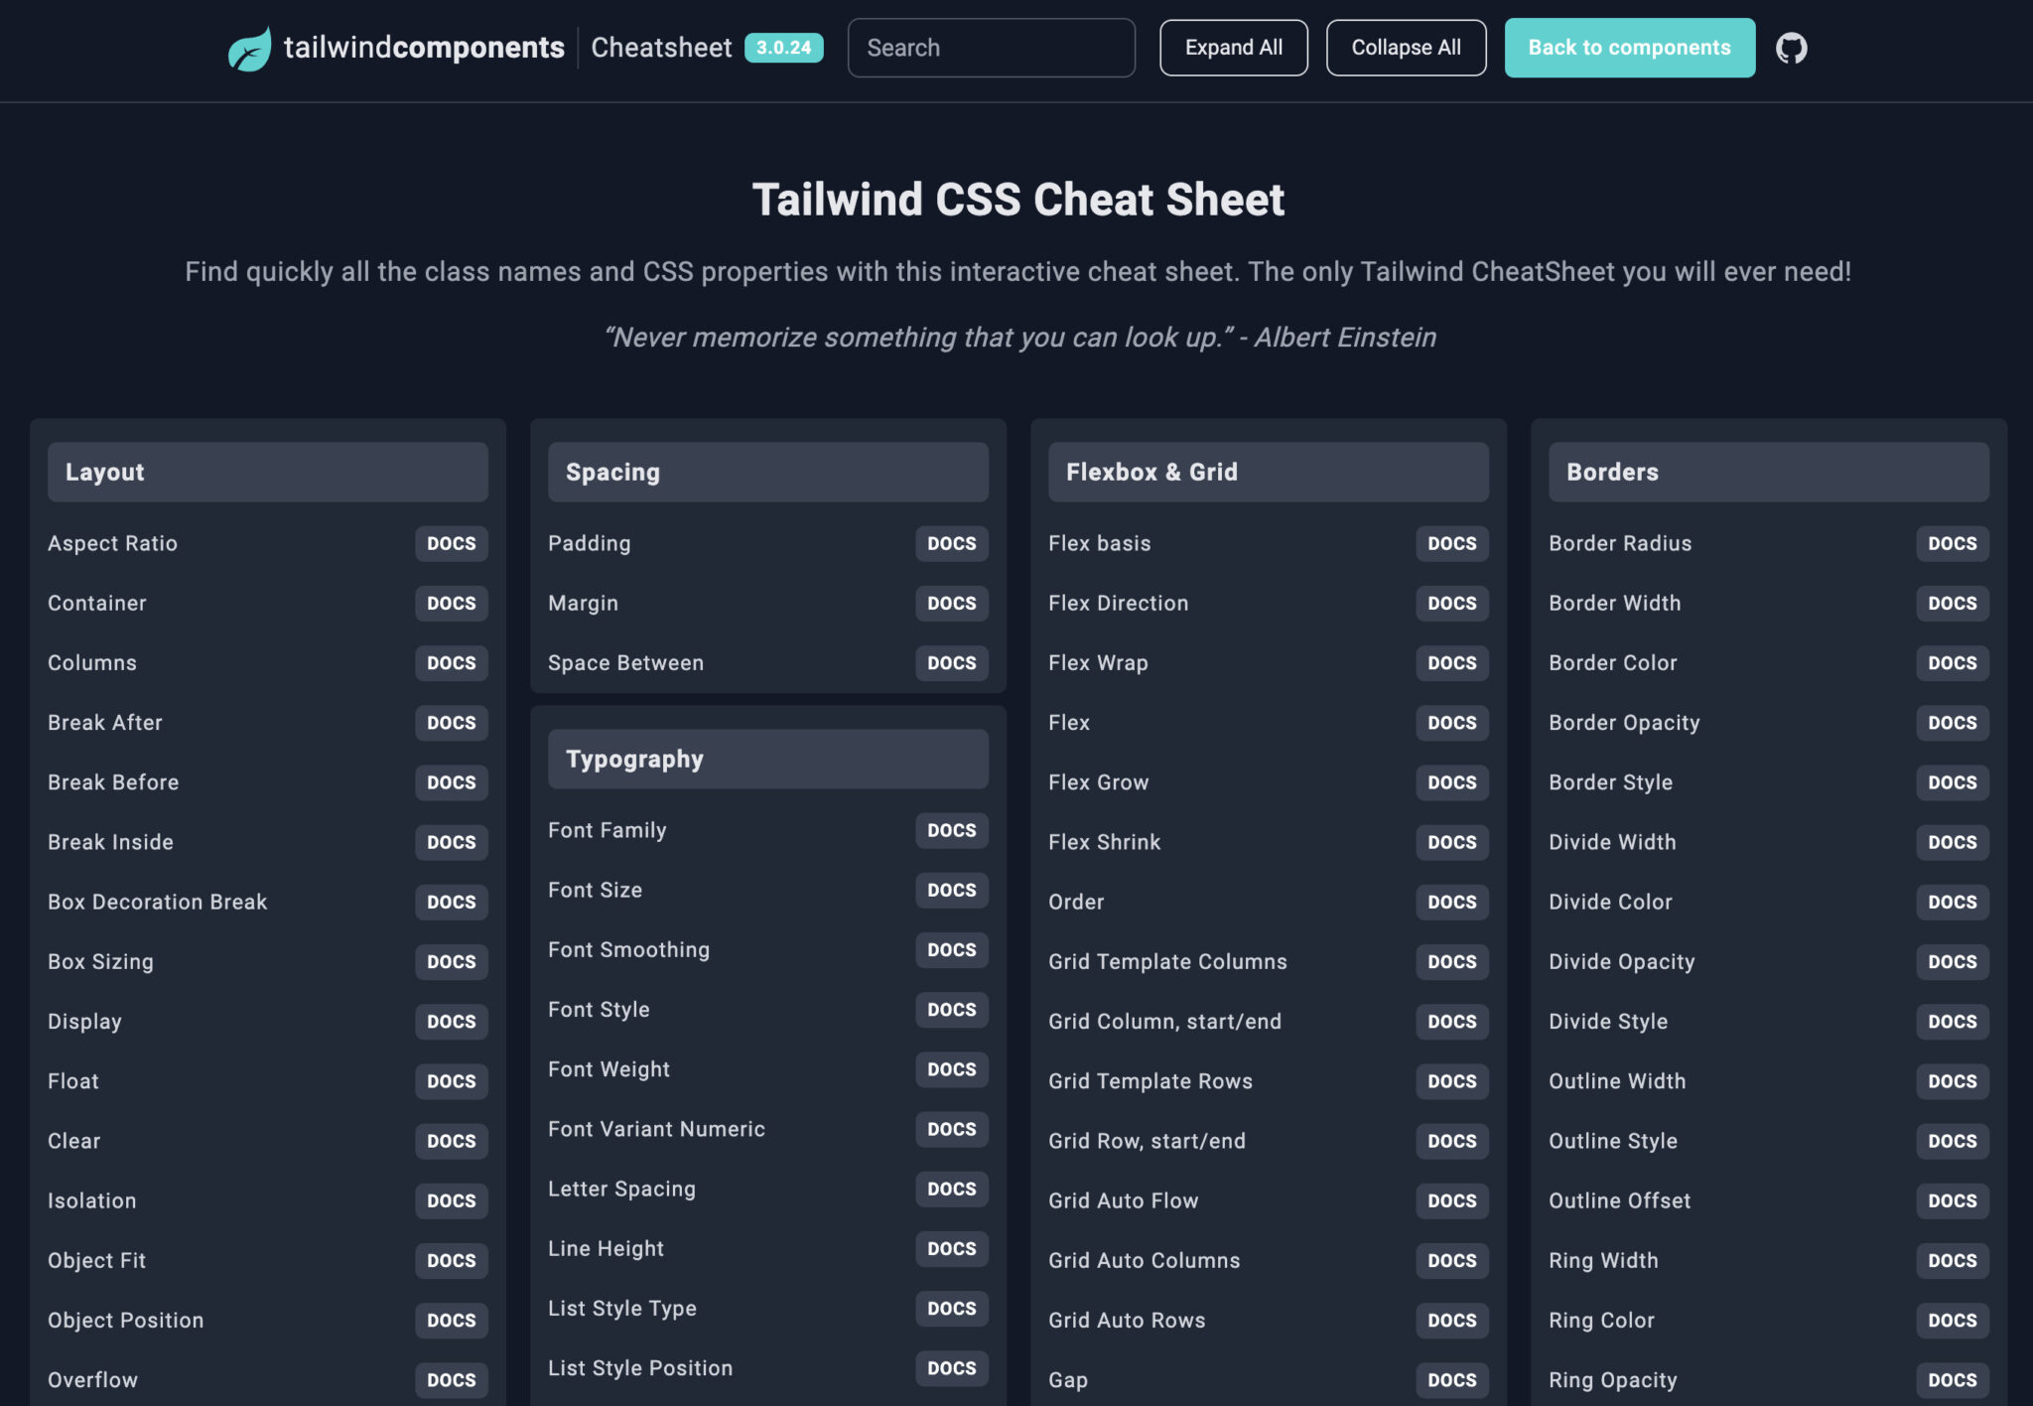Screen dimensions: 2033x1406
Task: Expand the Font Weight entry
Action: (x=609, y=1069)
